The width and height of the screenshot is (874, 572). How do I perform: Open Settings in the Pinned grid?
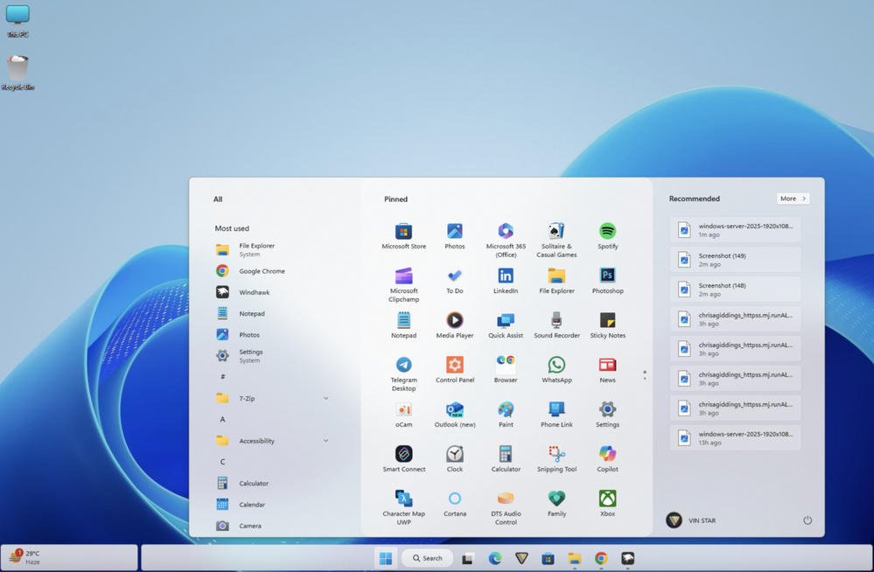pyautogui.click(x=607, y=415)
